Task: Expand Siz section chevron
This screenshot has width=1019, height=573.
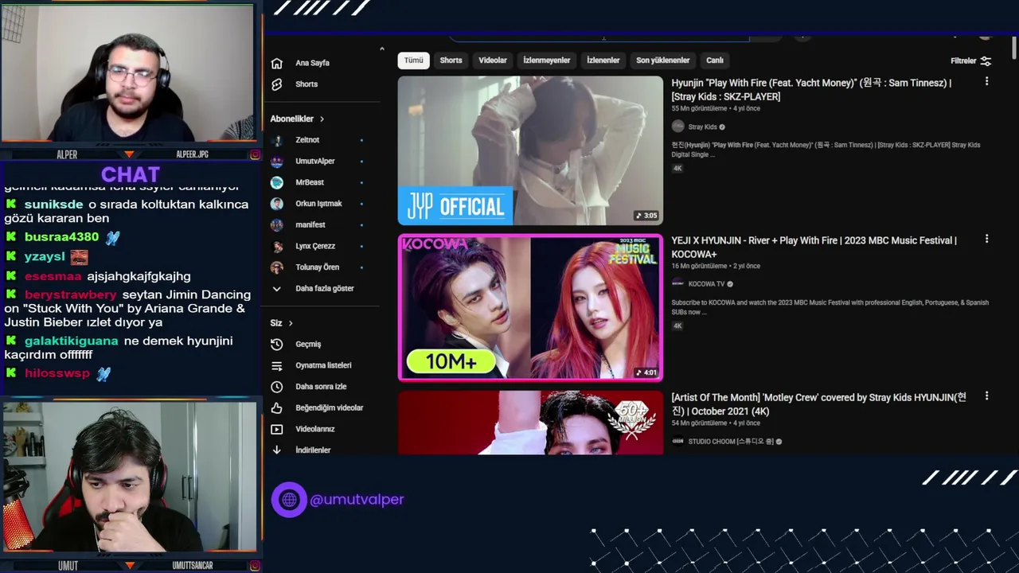Action: pyautogui.click(x=291, y=323)
